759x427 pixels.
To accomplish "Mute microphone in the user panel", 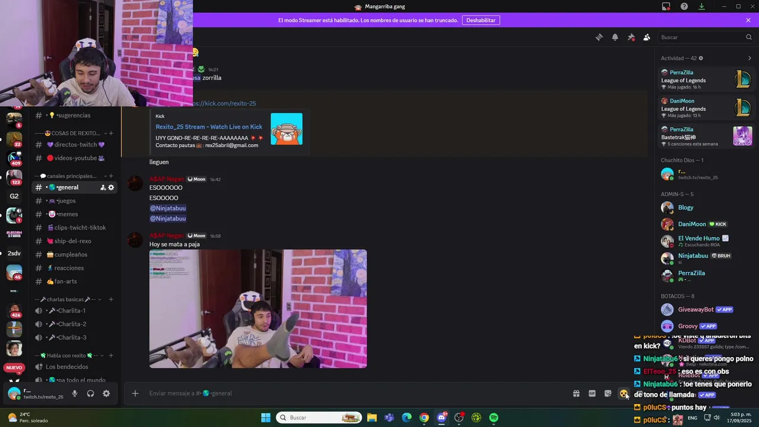I will [75, 393].
